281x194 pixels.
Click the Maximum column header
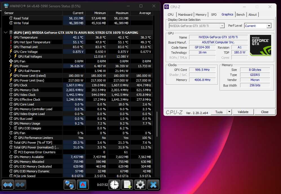point(119,13)
